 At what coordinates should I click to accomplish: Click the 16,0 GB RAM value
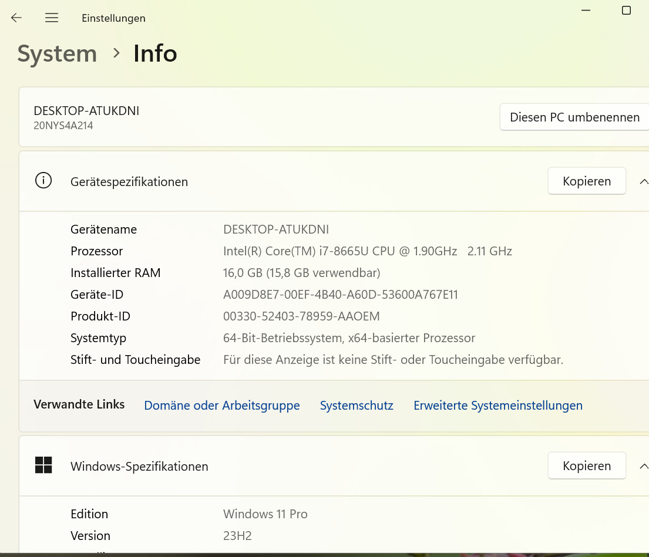point(302,273)
